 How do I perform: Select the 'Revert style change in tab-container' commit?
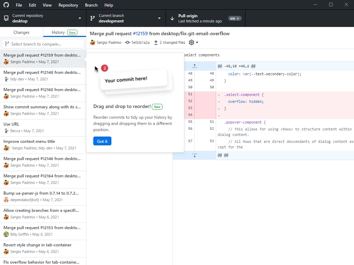43,248
